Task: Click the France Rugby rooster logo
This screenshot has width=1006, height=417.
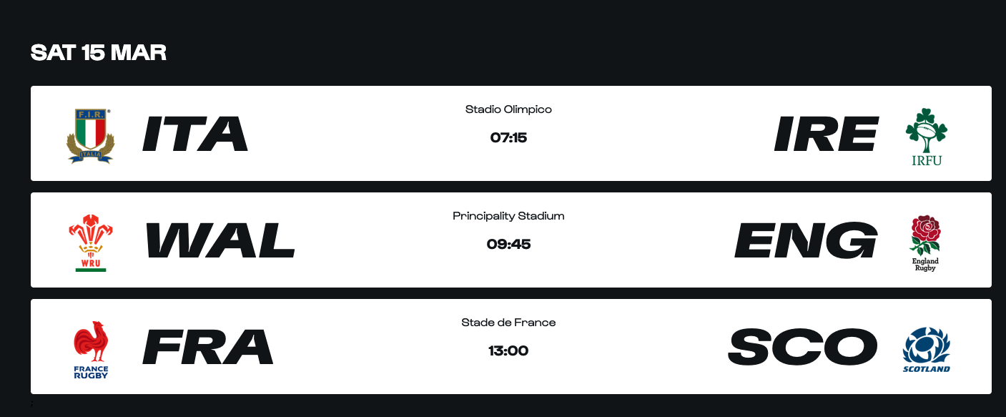Action: (x=91, y=350)
